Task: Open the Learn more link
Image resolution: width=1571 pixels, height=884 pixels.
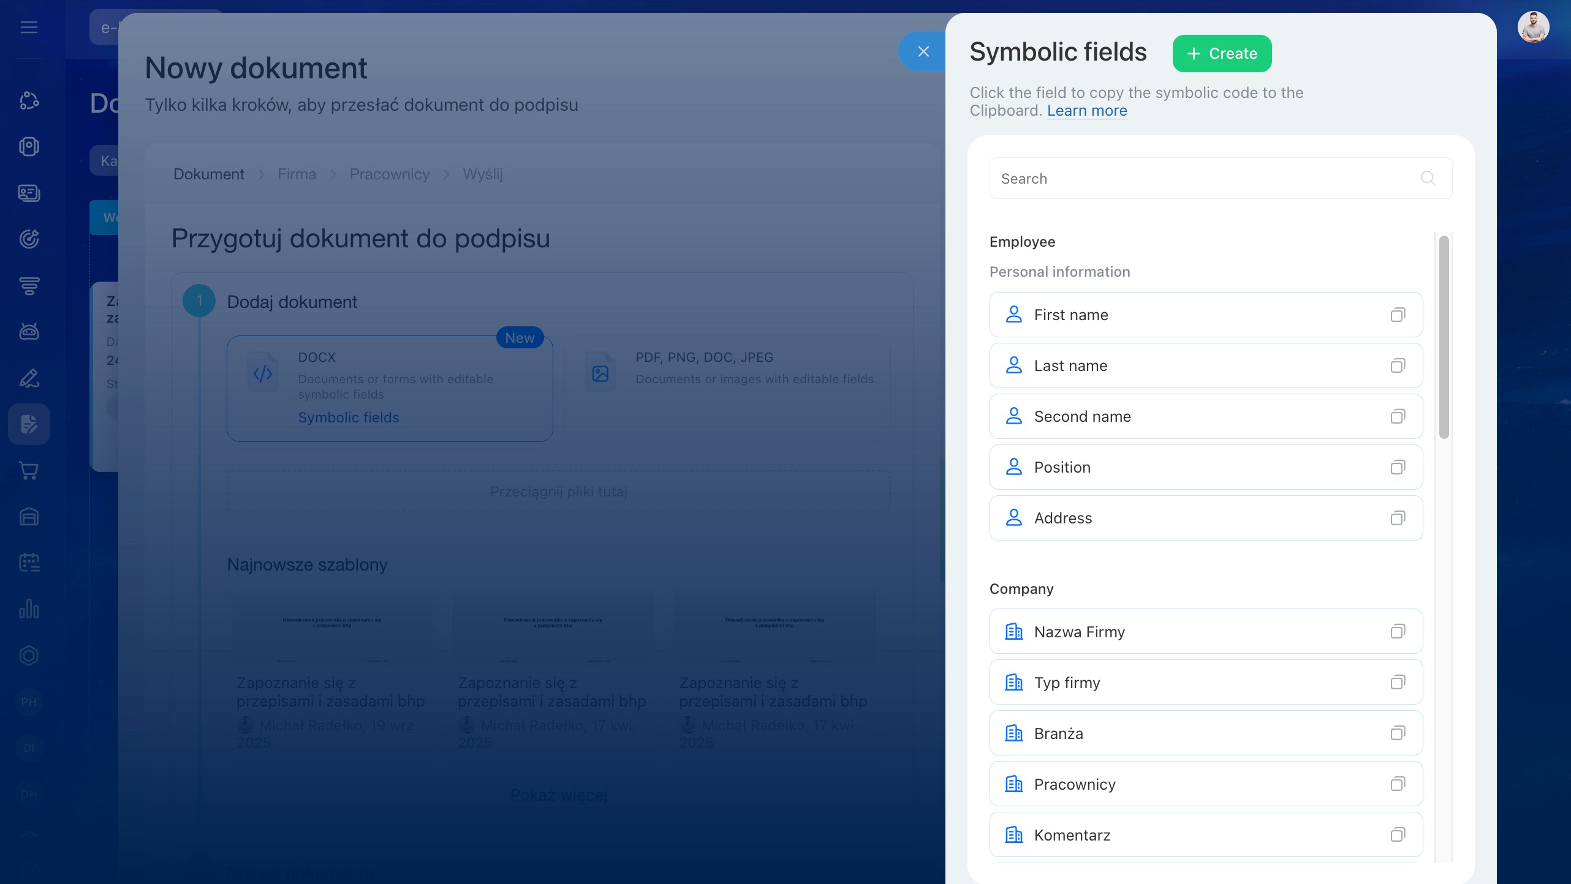Action: click(x=1087, y=111)
